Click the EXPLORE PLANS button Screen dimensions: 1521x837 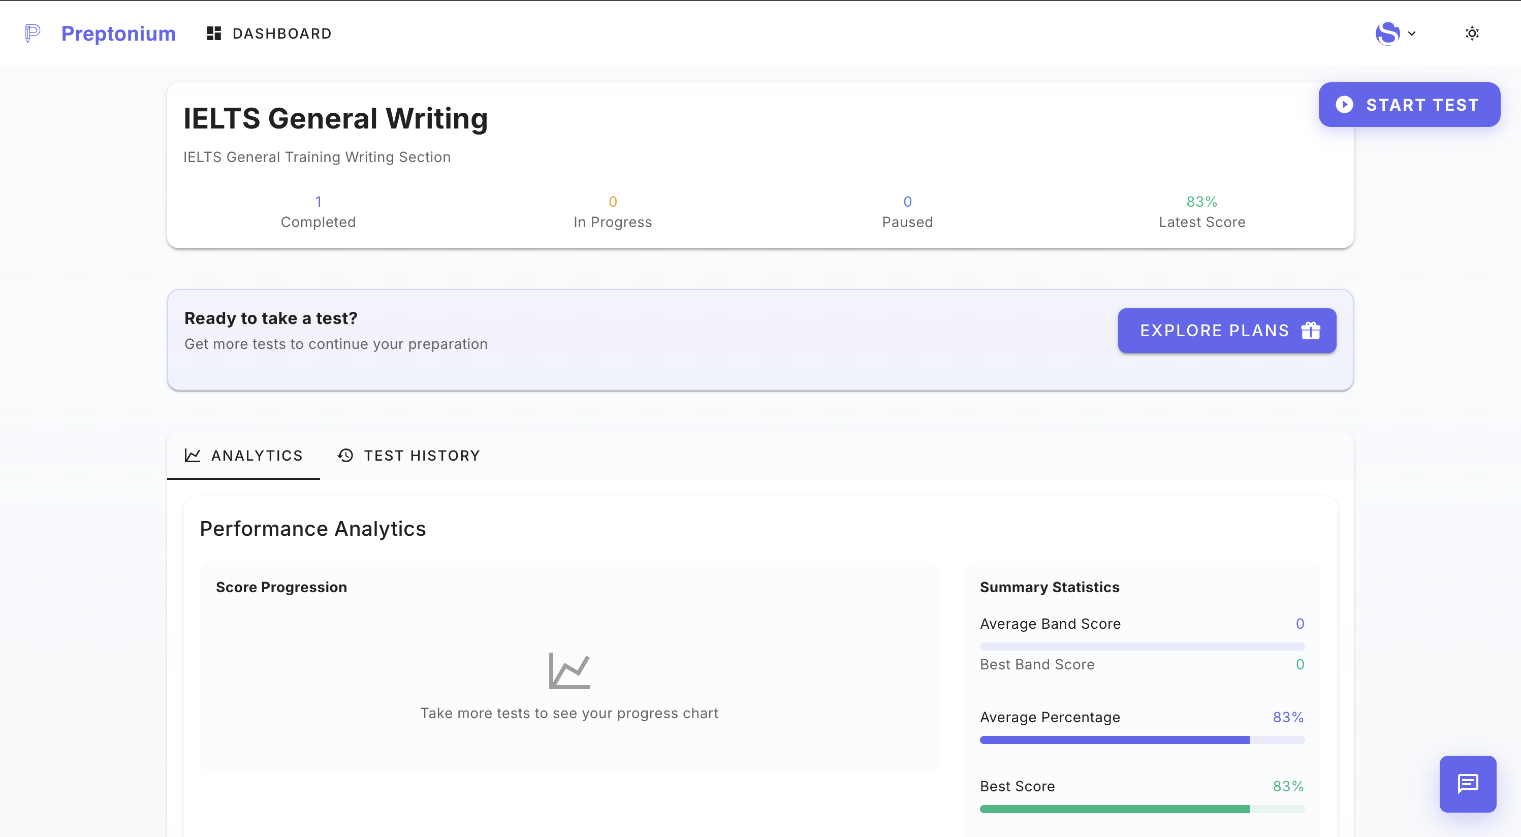(x=1227, y=331)
